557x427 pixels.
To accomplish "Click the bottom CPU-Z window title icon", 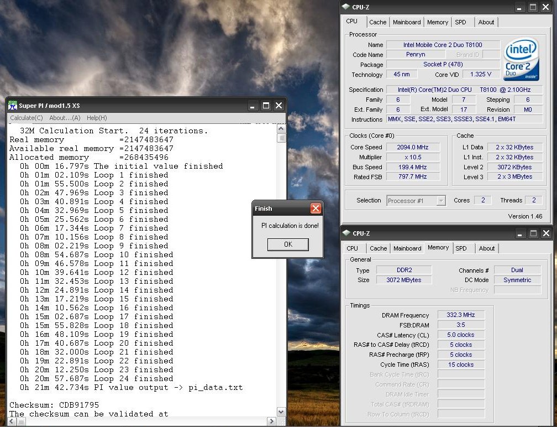I will (x=346, y=233).
